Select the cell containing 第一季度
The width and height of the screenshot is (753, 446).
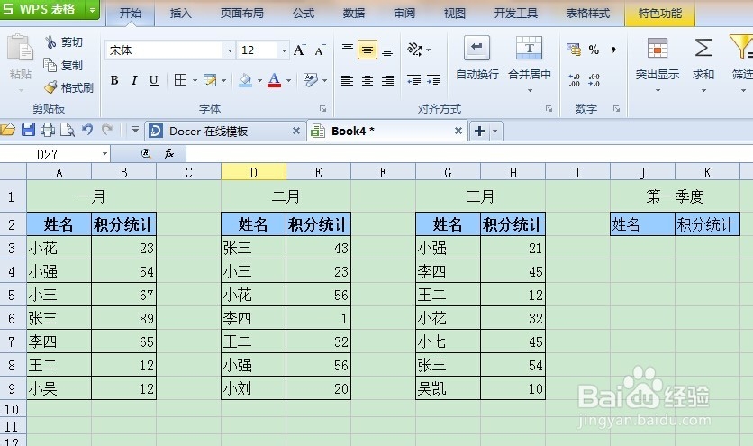point(675,196)
